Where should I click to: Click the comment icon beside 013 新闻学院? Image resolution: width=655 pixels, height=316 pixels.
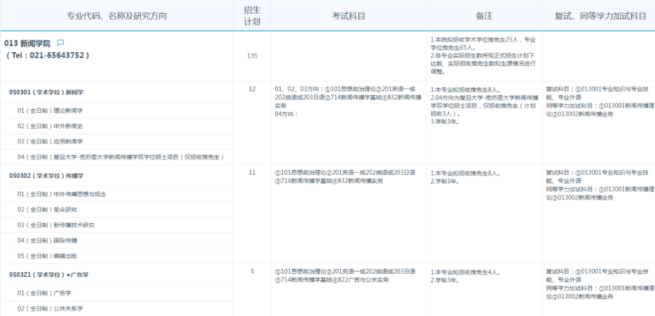click(60, 43)
